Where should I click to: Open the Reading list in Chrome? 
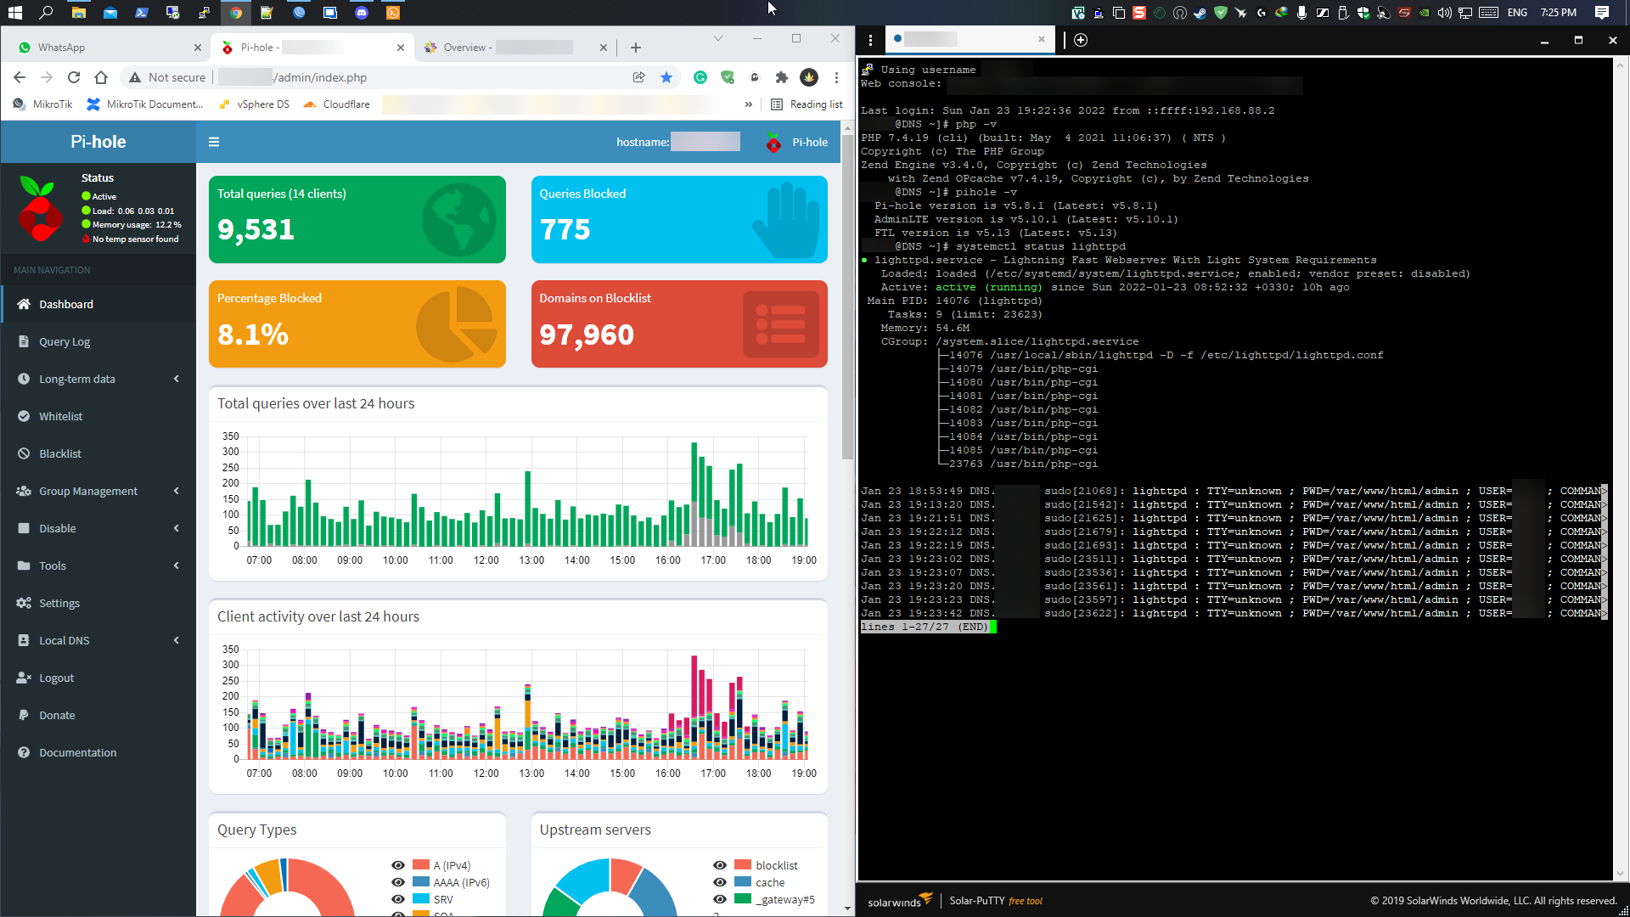(807, 104)
